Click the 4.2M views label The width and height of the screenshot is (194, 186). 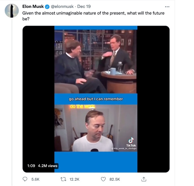coord(48,166)
